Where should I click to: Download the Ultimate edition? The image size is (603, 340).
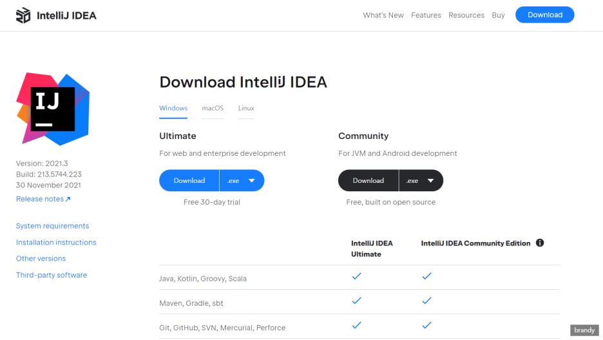click(189, 180)
